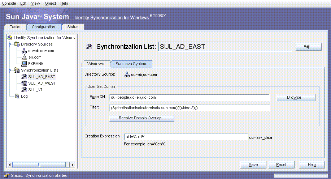
Task: Select the Log tree item label
Action: (x=24, y=96)
